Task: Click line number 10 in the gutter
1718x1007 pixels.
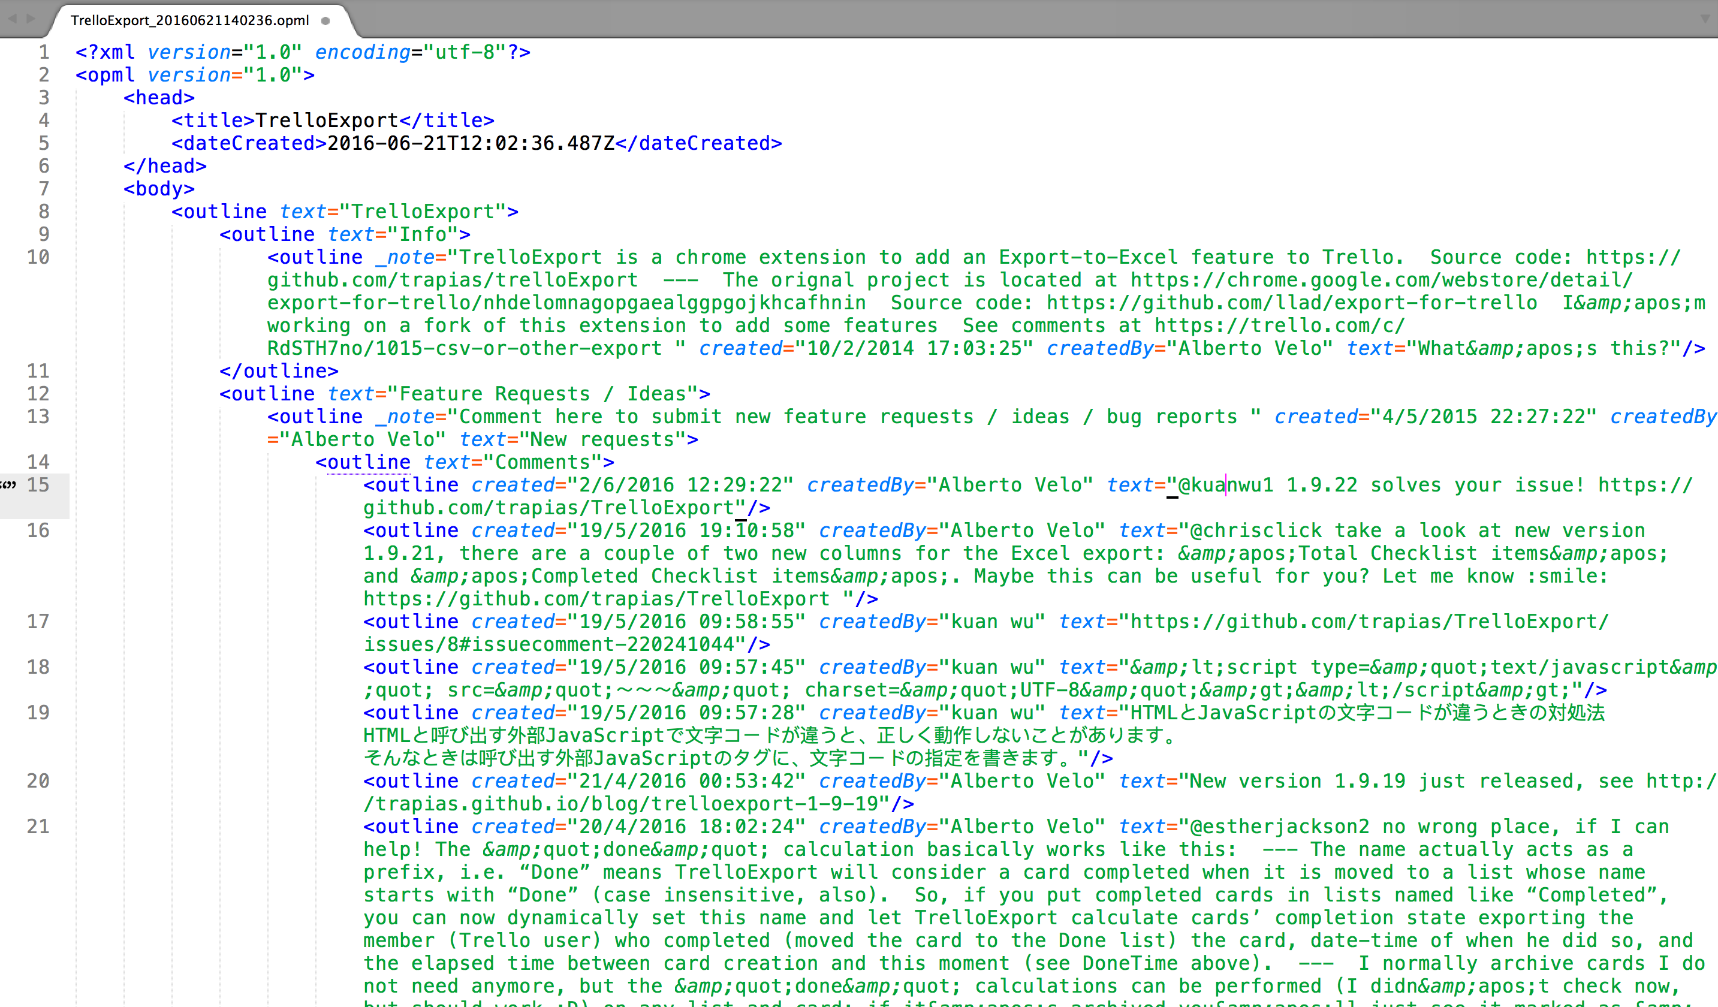Action: click(x=38, y=257)
